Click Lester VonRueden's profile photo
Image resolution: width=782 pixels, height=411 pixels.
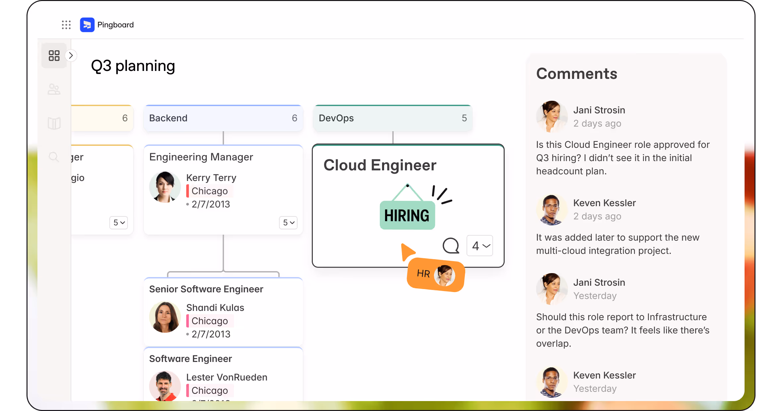tap(165, 386)
